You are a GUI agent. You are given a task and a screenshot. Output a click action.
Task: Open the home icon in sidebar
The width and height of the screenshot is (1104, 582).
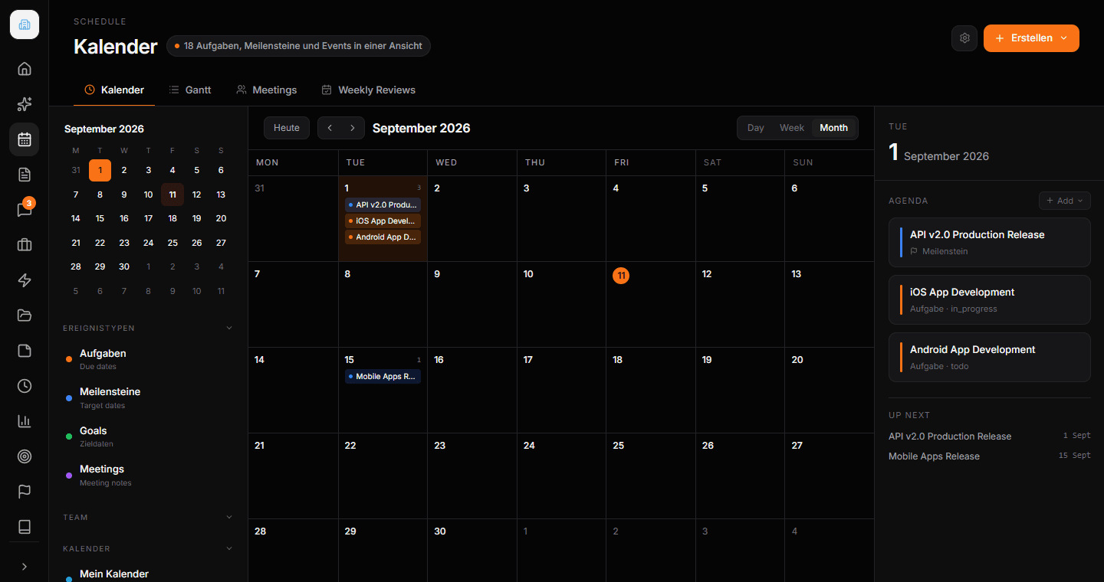pyautogui.click(x=25, y=69)
